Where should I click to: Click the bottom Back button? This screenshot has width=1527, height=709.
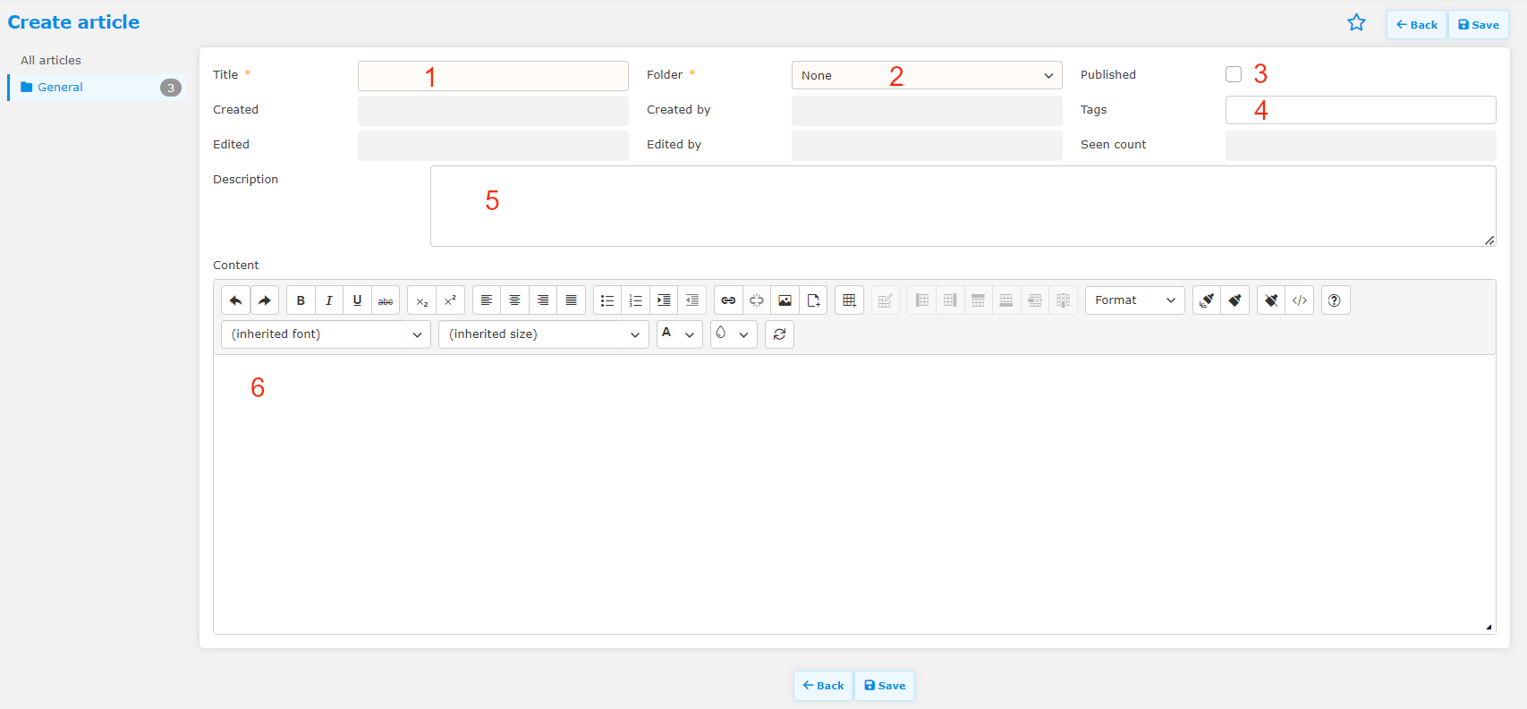click(x=823, y=686)
